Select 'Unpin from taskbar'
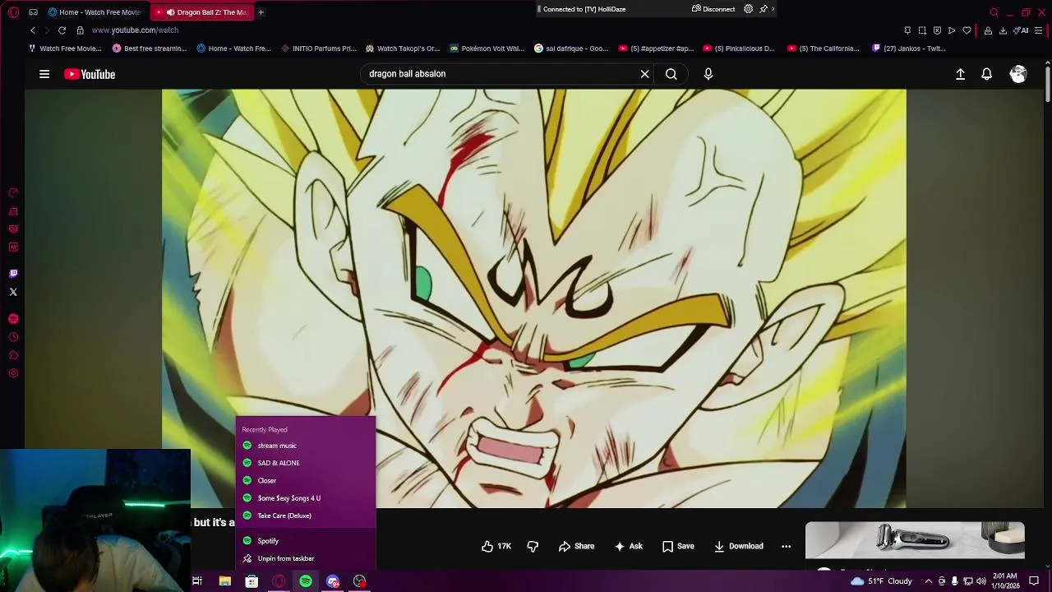Screen dimensions: 1052x592 coord(306,558)
